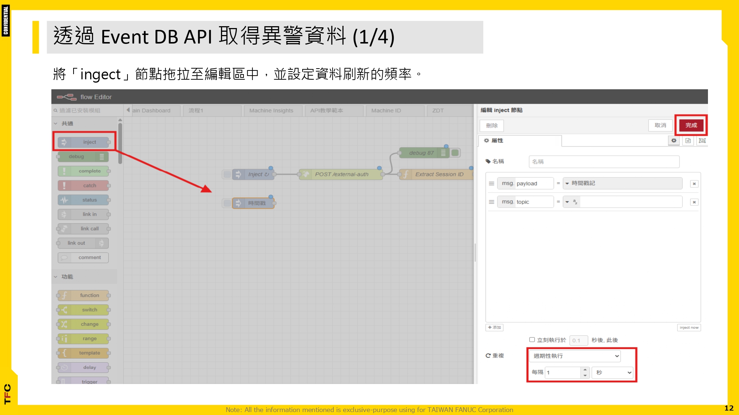The height and width of the screenshot is (415, 739).
Task: Delete the msg.payload property row
Action: pyautogui.click(x=694, y=184)
